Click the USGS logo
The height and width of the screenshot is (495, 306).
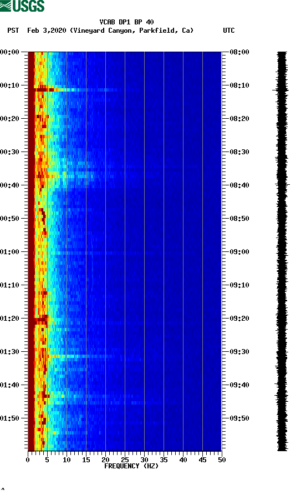(x=22, y=6)
